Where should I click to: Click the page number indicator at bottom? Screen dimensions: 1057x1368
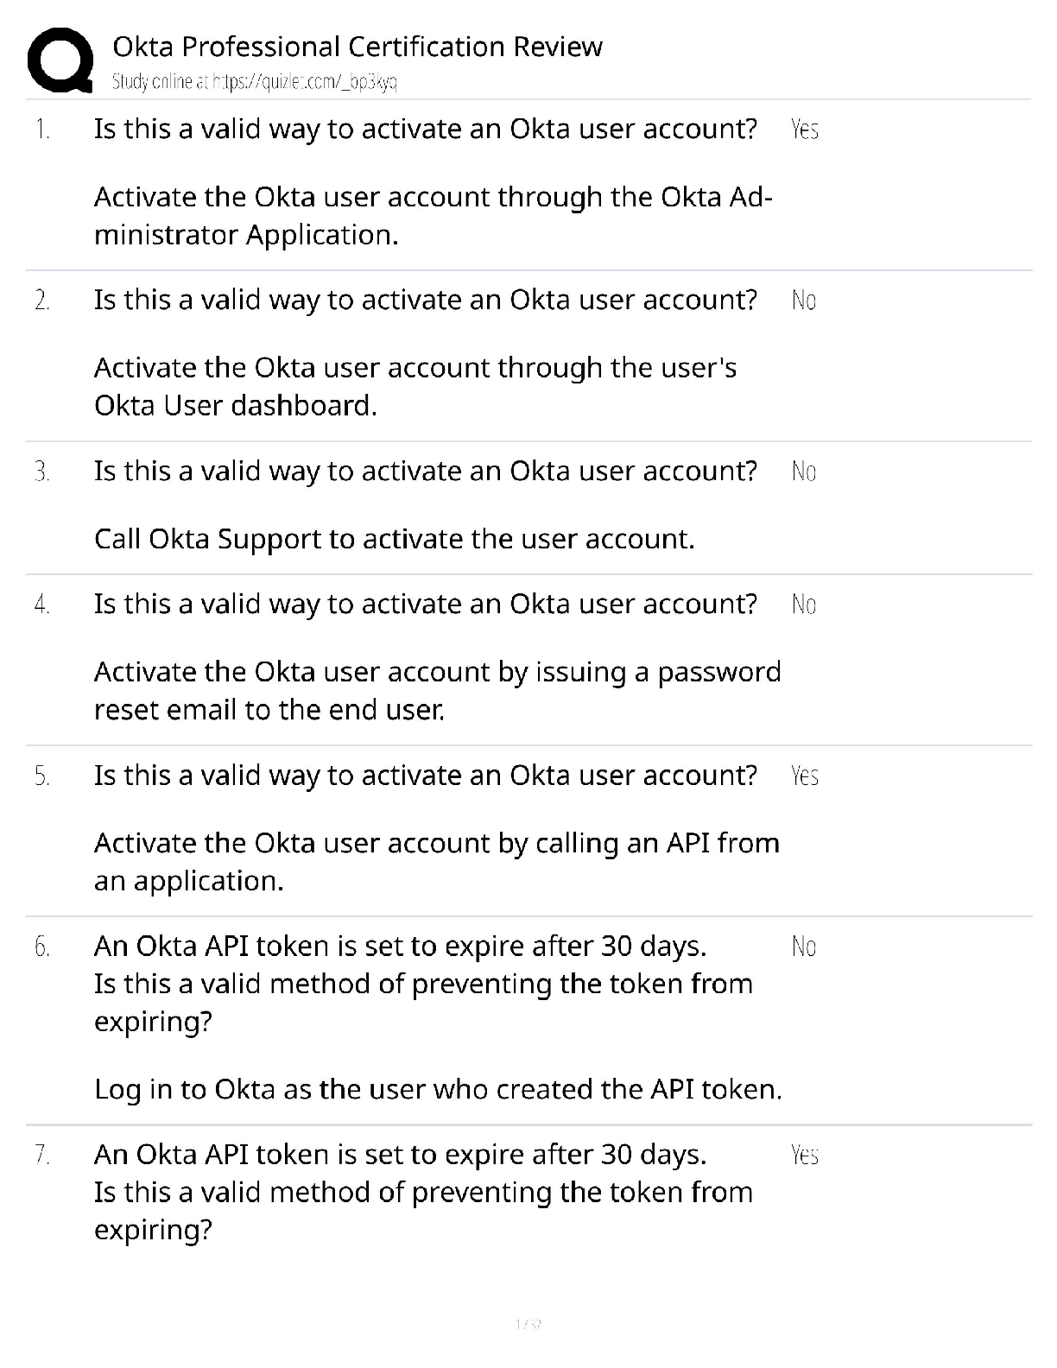tap(528, 1324)
